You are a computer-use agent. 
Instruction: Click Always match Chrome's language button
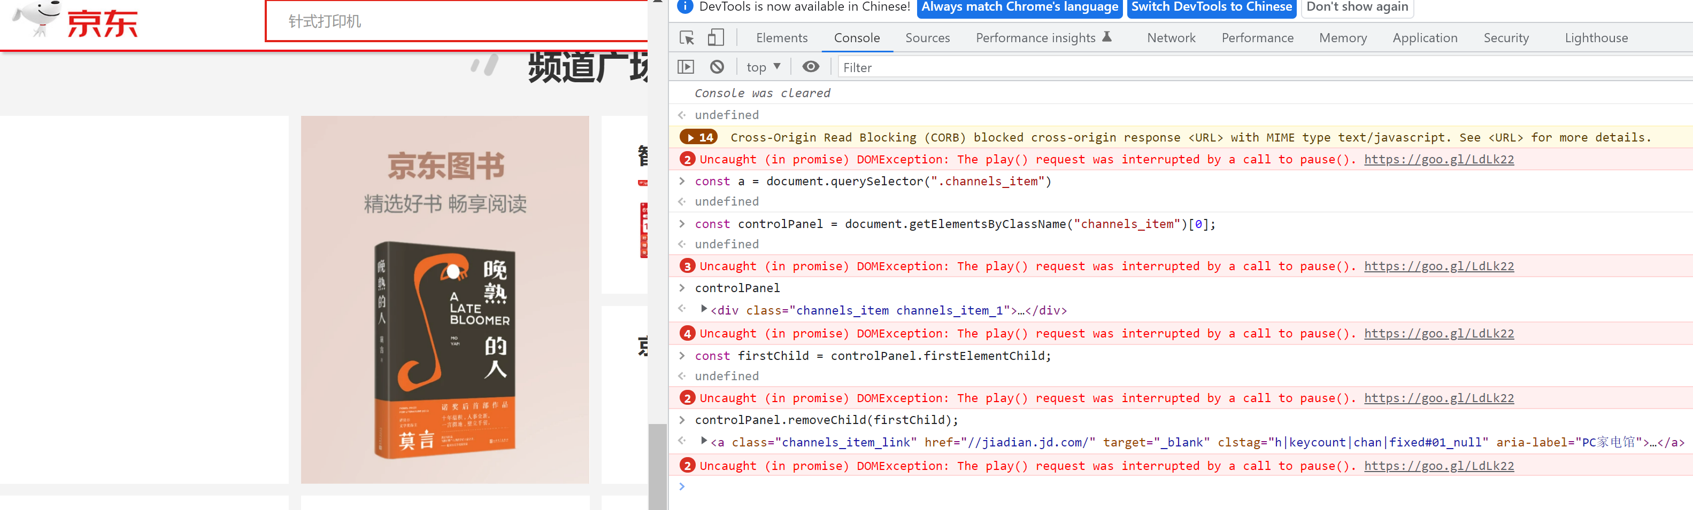pos(1019,7)
